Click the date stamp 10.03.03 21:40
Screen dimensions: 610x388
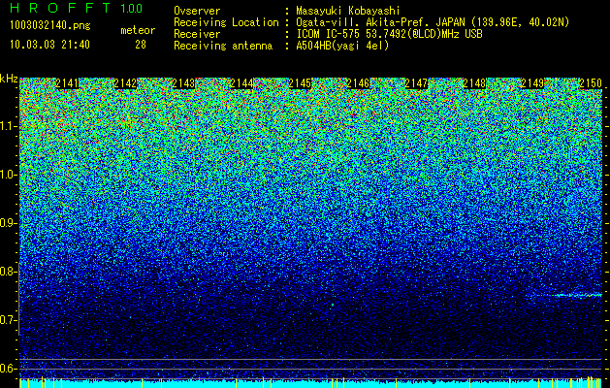[x=49, y=45]
